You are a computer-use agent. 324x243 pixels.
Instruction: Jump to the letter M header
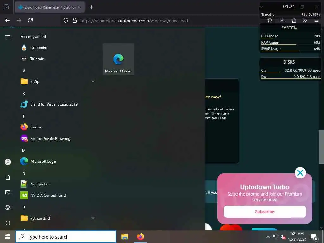pos(24,150)
